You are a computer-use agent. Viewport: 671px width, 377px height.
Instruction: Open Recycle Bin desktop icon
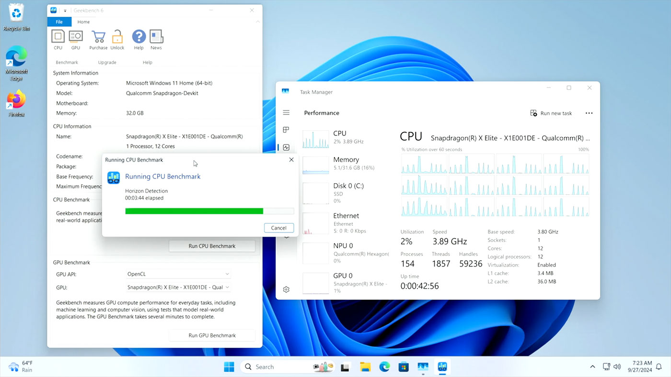tap(16, 18)
